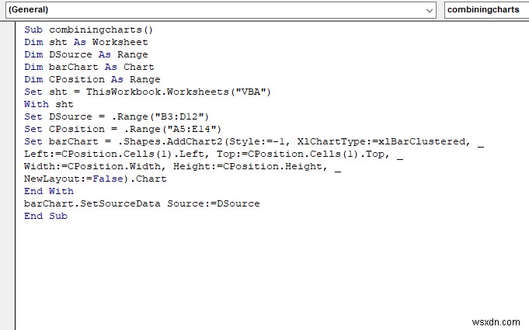
Task: Click the Dim CPosition As Range line
Action: pyautogui.click(x=92, y=79)
